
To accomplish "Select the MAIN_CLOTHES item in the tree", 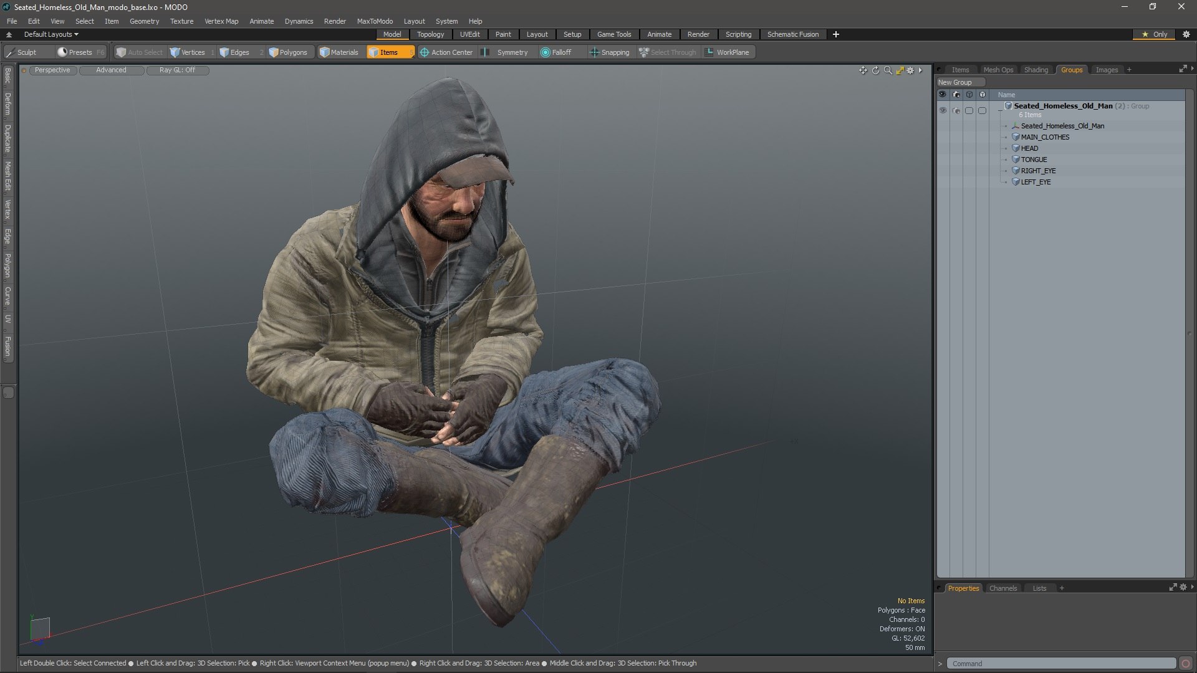I will (1045, 137).
